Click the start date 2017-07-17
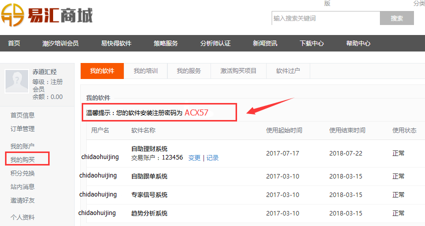 tap(283, 153)
